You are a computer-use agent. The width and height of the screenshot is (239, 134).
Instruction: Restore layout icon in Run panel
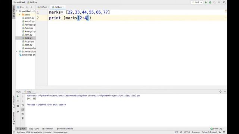tap(18, 106)
